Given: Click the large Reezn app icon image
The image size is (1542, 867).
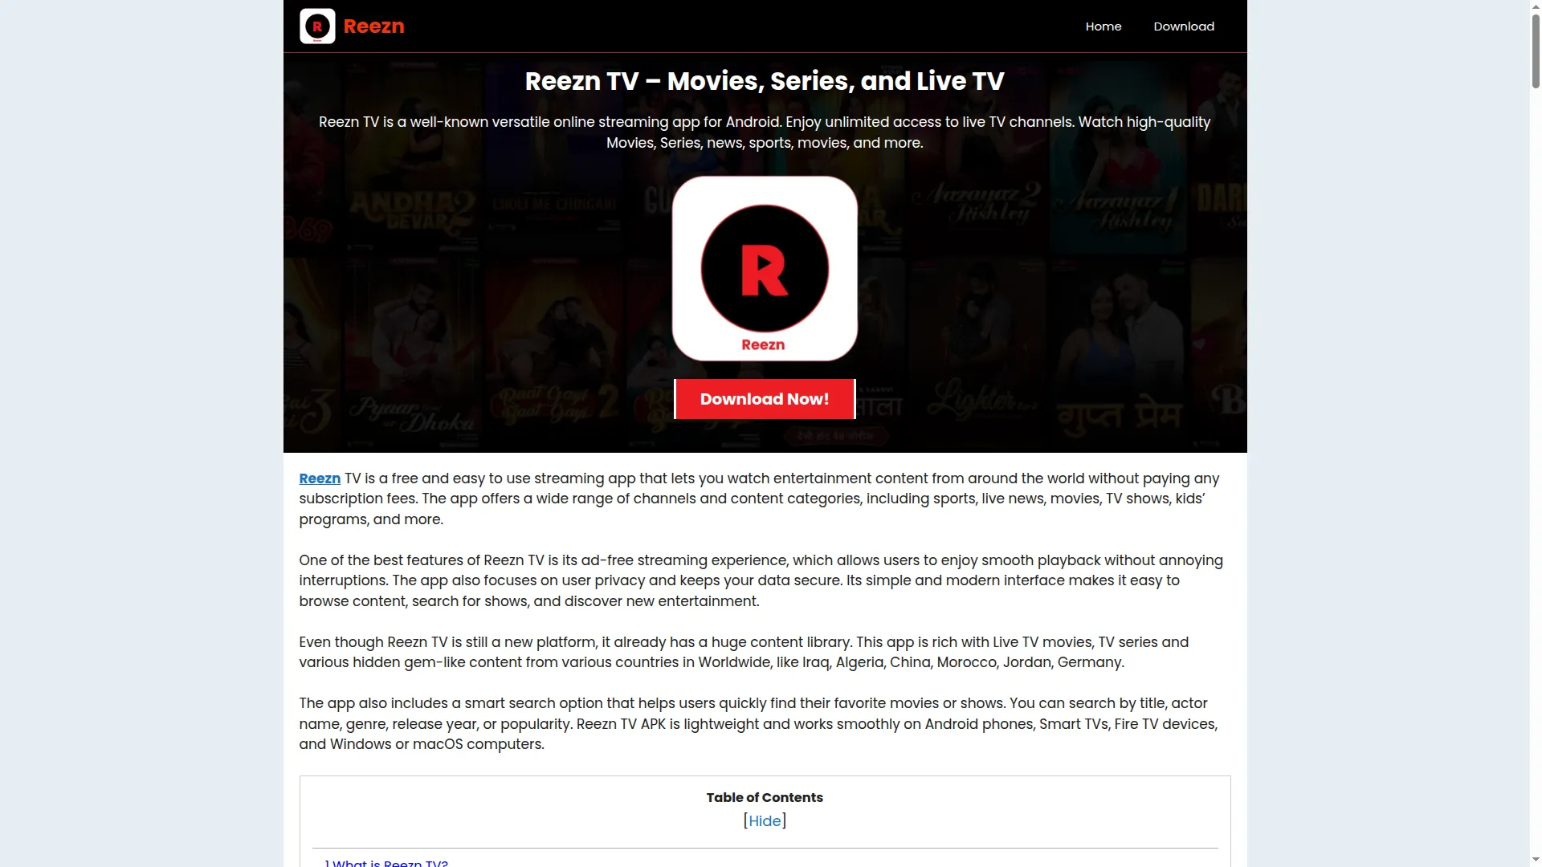Looking at the screenshot, I should click(x=765, y=268).
